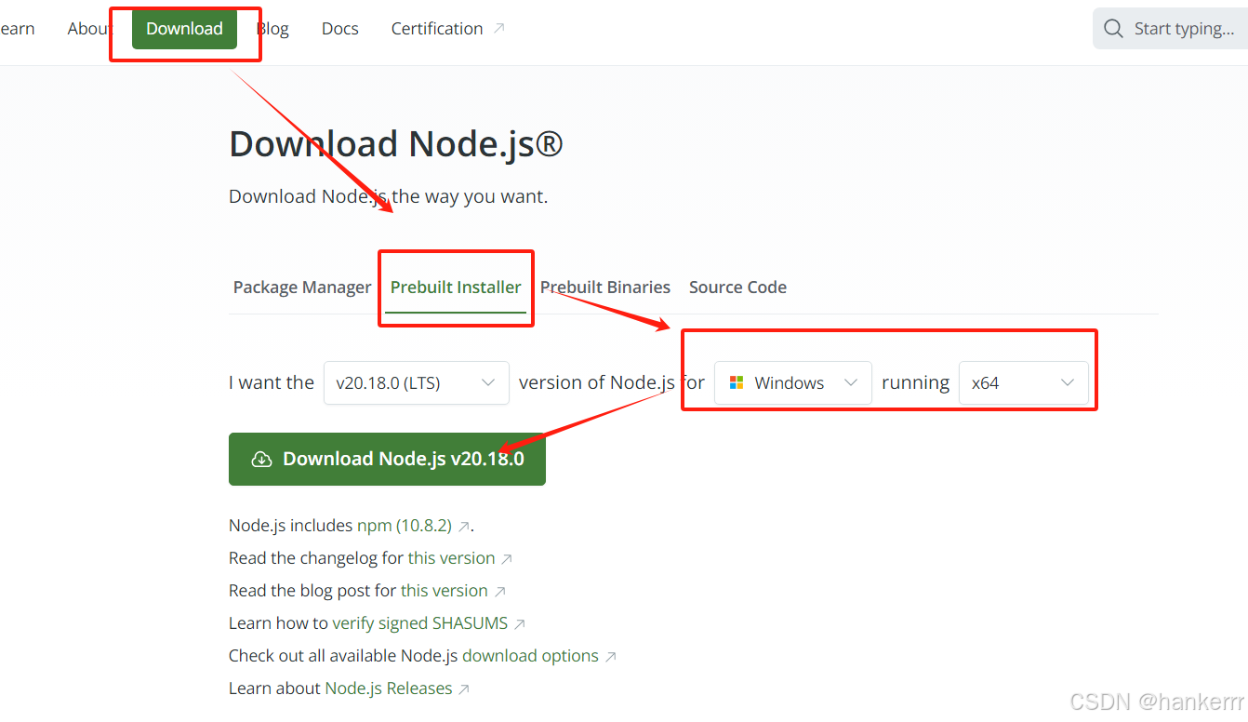Click the chevron in the version dropdown

(x=488, y=382)
